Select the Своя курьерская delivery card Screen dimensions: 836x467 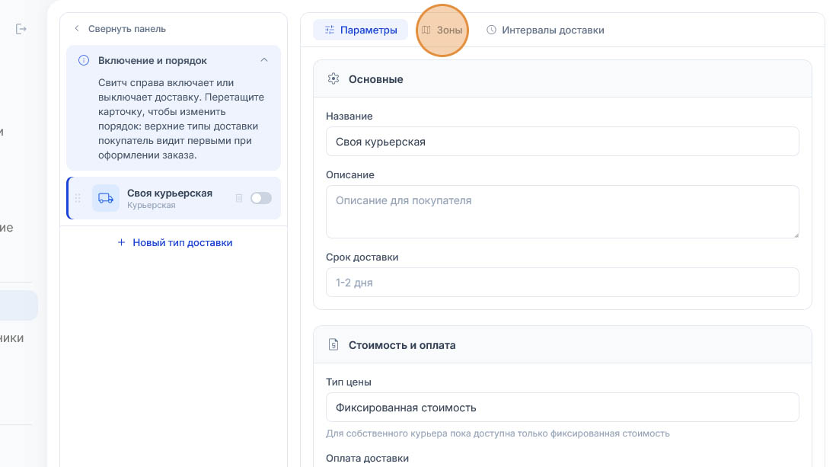pyautogui.click(x=174, y=198)
